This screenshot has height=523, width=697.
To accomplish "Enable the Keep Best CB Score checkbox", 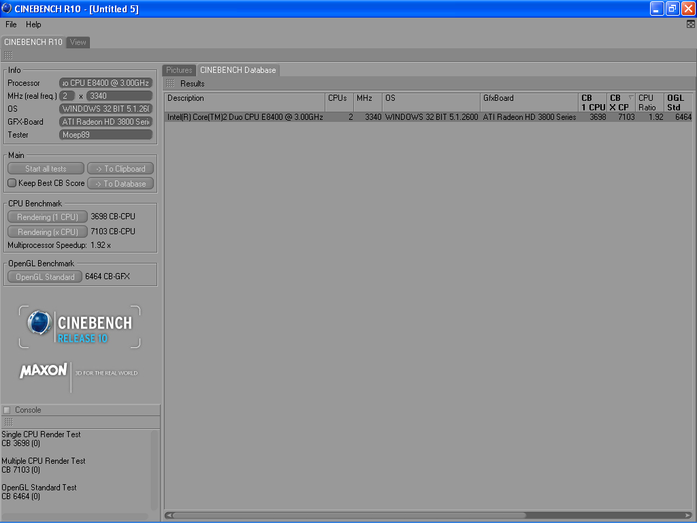I will [x=12, y=183].
